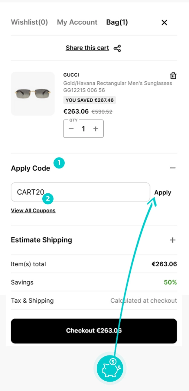The image size is (189, 391).
Task: Delete the Gucci sunglasses with trash icon
Action: click(x=173, y=76)
